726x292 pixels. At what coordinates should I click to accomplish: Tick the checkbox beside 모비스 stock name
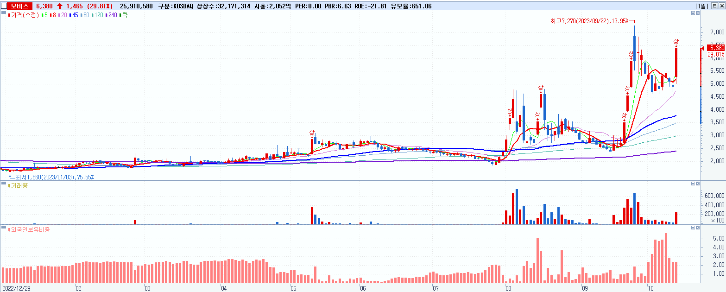(x=4, y=6)
